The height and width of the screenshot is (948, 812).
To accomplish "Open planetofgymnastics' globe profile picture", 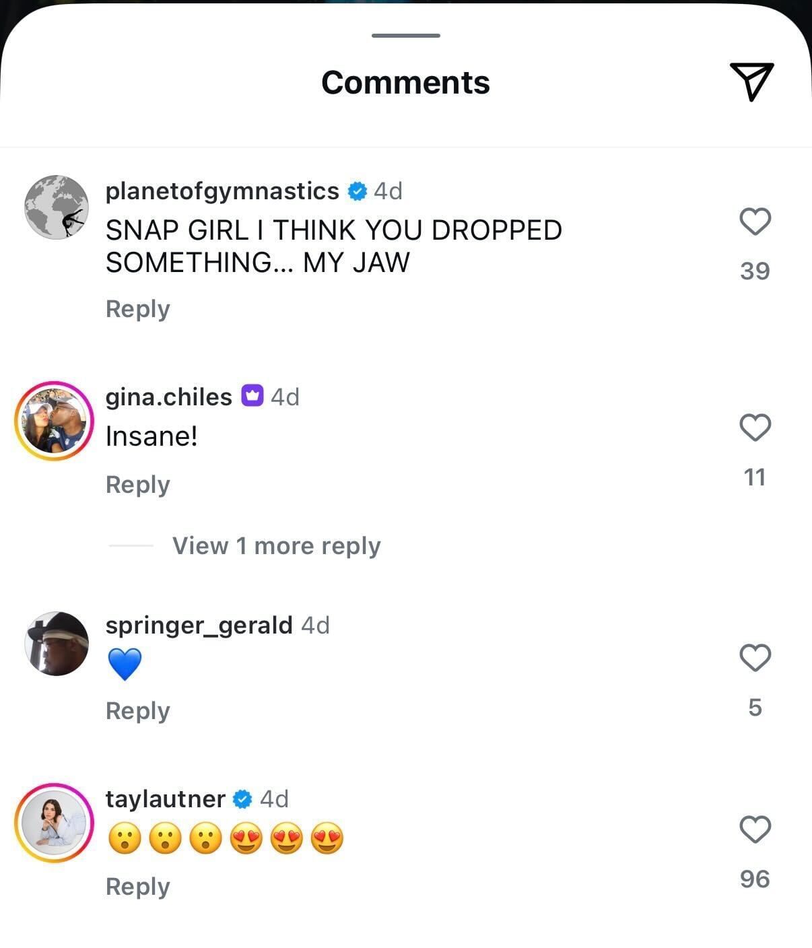I will coord(57,207).
